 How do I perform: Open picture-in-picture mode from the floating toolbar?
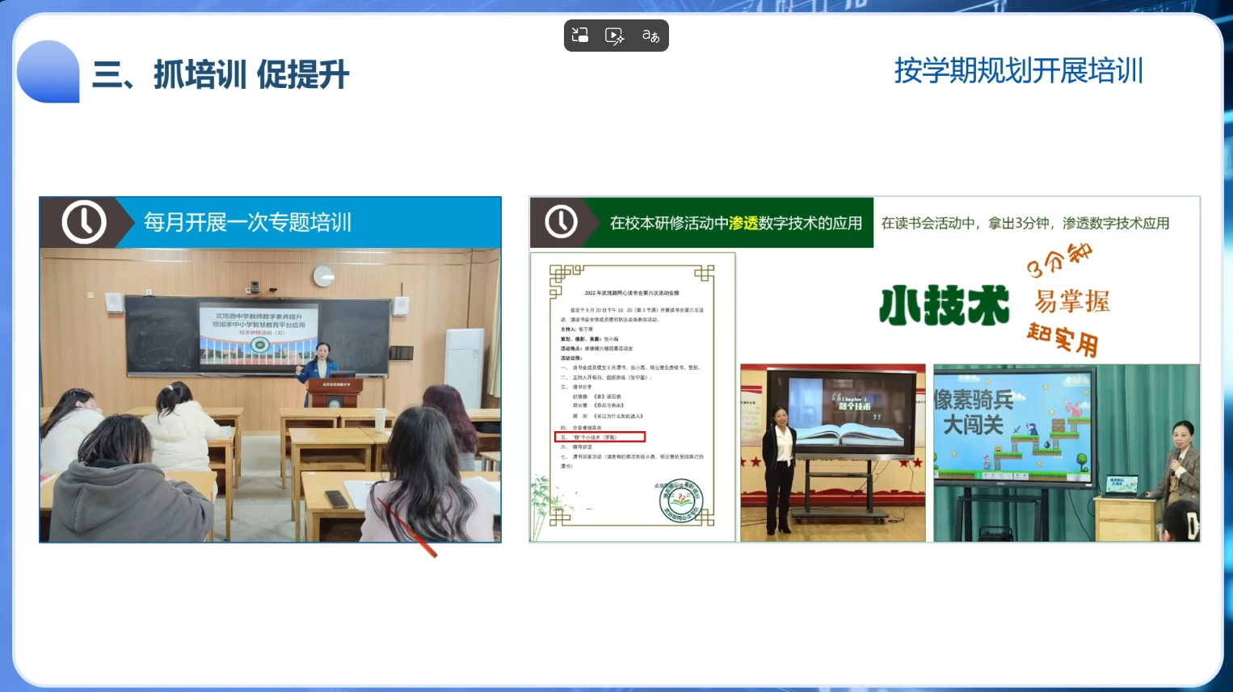point(580,36)
